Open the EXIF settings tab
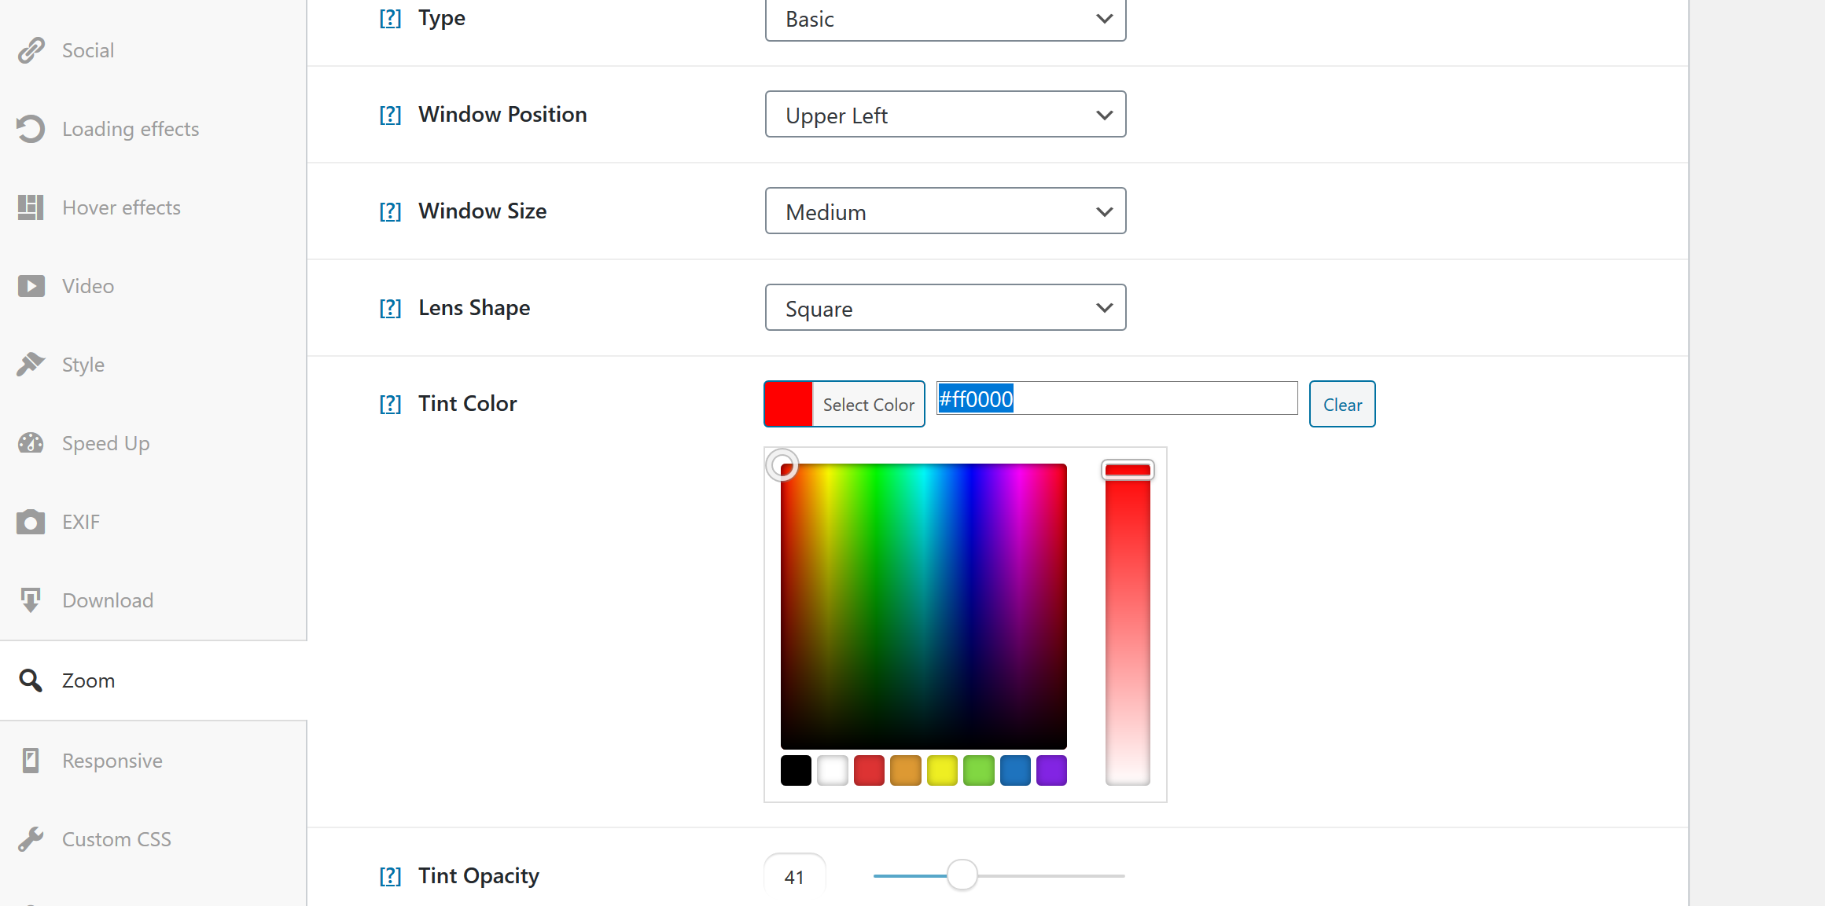 click(153, 522)
